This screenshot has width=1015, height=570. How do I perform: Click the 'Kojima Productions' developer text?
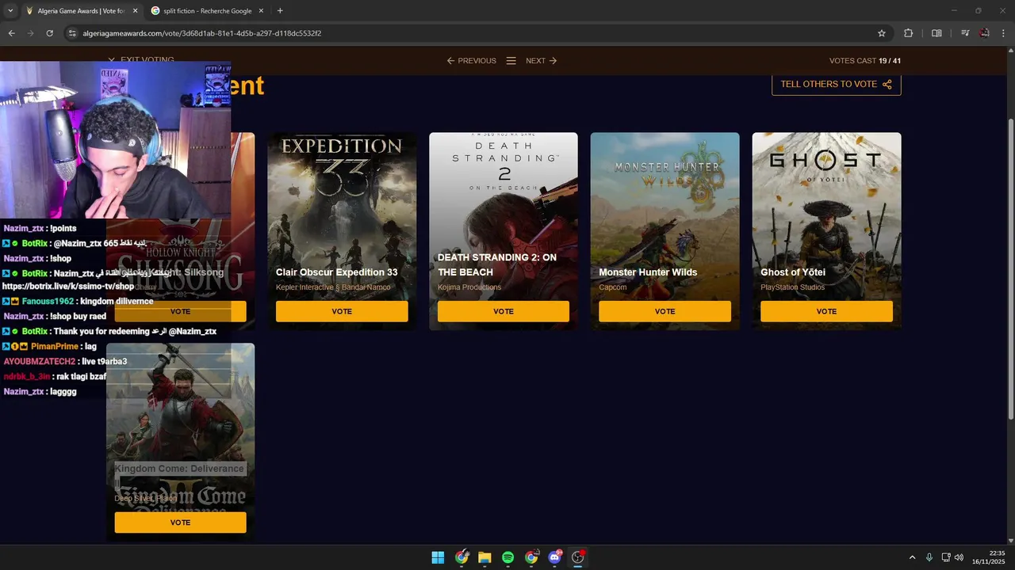pyautogui.click(x=469, y=287)
